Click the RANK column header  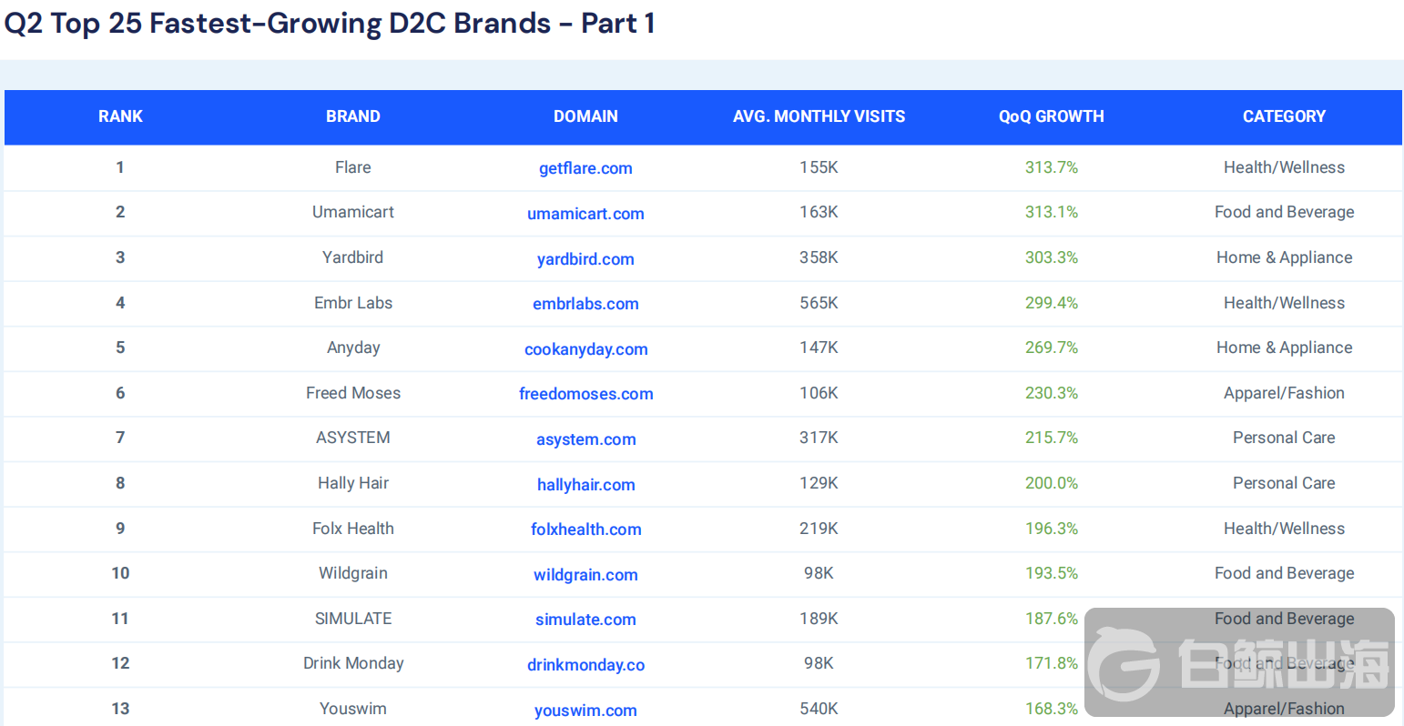[120, 116]
